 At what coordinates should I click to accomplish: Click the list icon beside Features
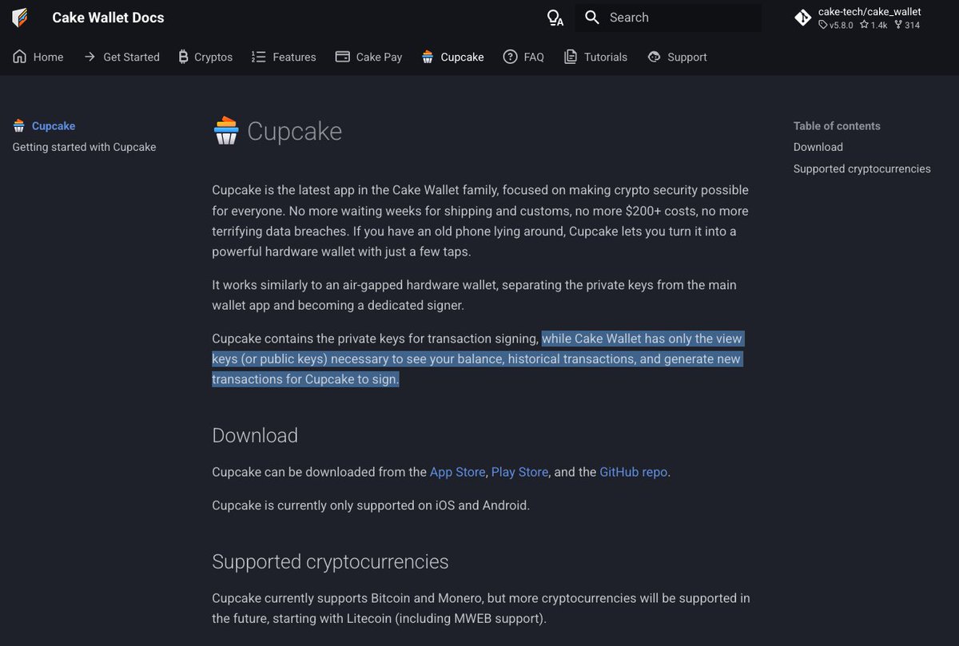click(x=258, y=57)
